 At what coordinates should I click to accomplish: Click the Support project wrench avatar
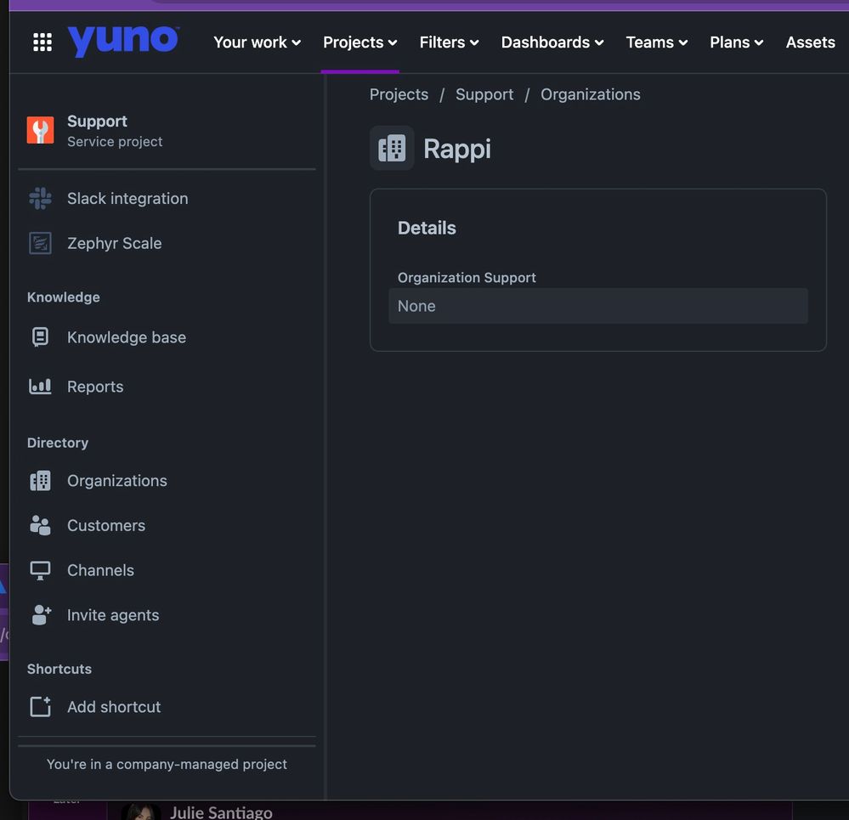pyautogui.click(x=40, y=130)
